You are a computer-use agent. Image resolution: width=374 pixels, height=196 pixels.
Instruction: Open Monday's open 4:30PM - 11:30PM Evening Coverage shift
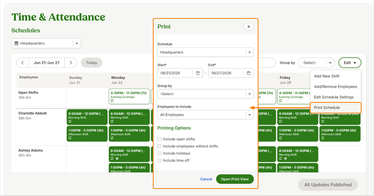pos(129,96)
